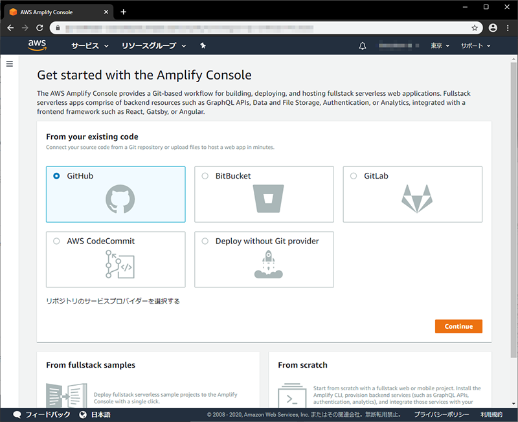Screen dimensions: 518x422
Task: Go back with the browser back arrow
Action: tap(10, 28)
